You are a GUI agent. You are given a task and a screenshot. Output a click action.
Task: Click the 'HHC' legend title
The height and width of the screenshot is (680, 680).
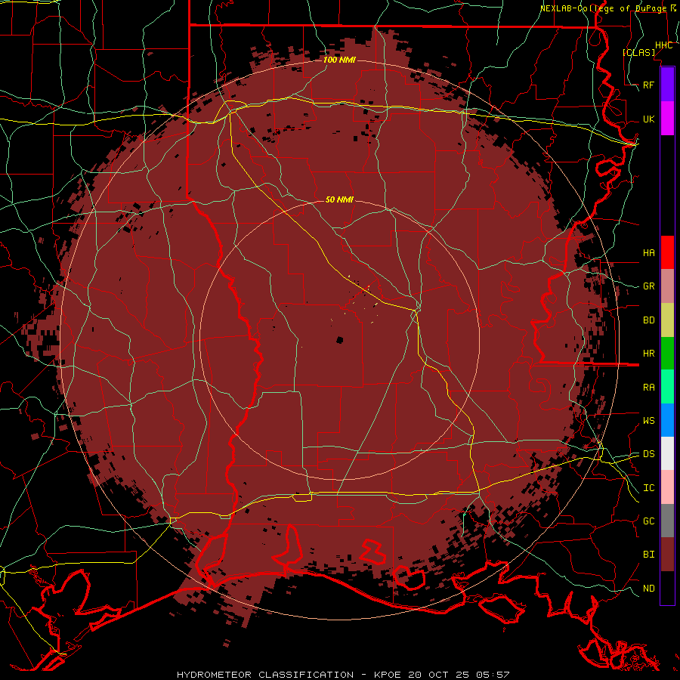tap(663, 45)
